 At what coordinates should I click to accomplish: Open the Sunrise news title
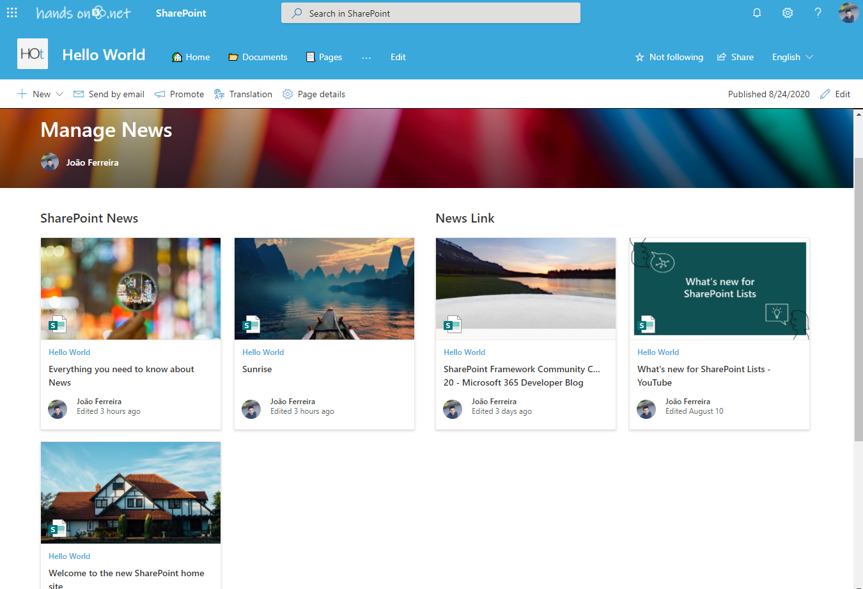coord(257,369)
